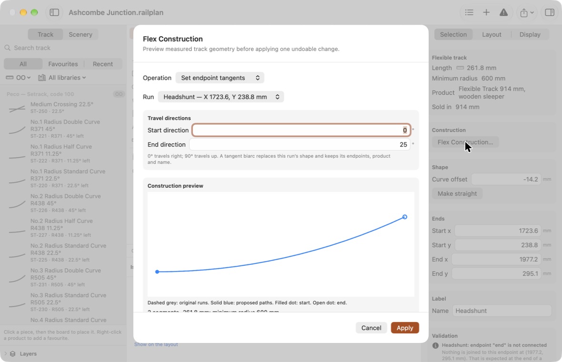The height and width of the screenshot is (362, 562).
Task: Open the list view icon in the toolbar
Action: (469, 12)
